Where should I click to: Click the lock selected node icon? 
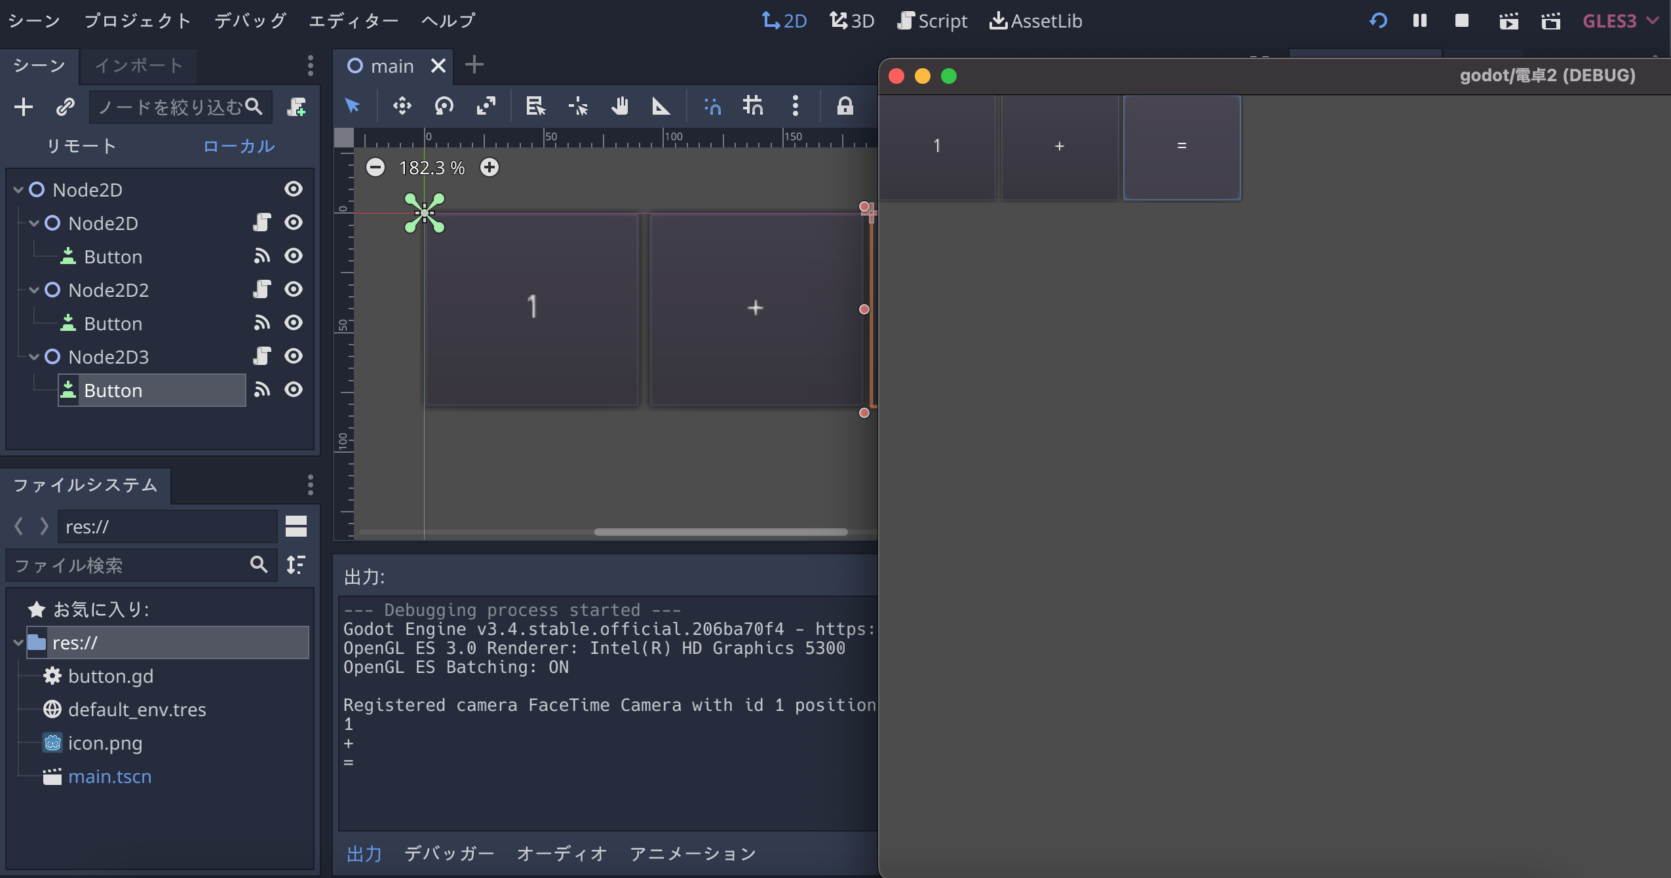click(x=845, y=105)
